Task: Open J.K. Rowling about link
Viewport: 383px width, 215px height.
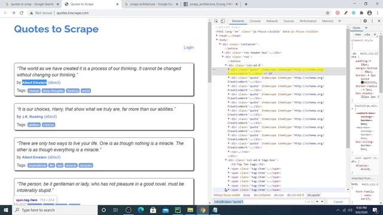Action: [50, 116]
